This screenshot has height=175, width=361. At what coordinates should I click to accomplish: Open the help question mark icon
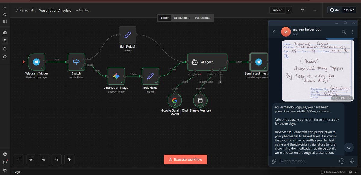pos(5,162)
